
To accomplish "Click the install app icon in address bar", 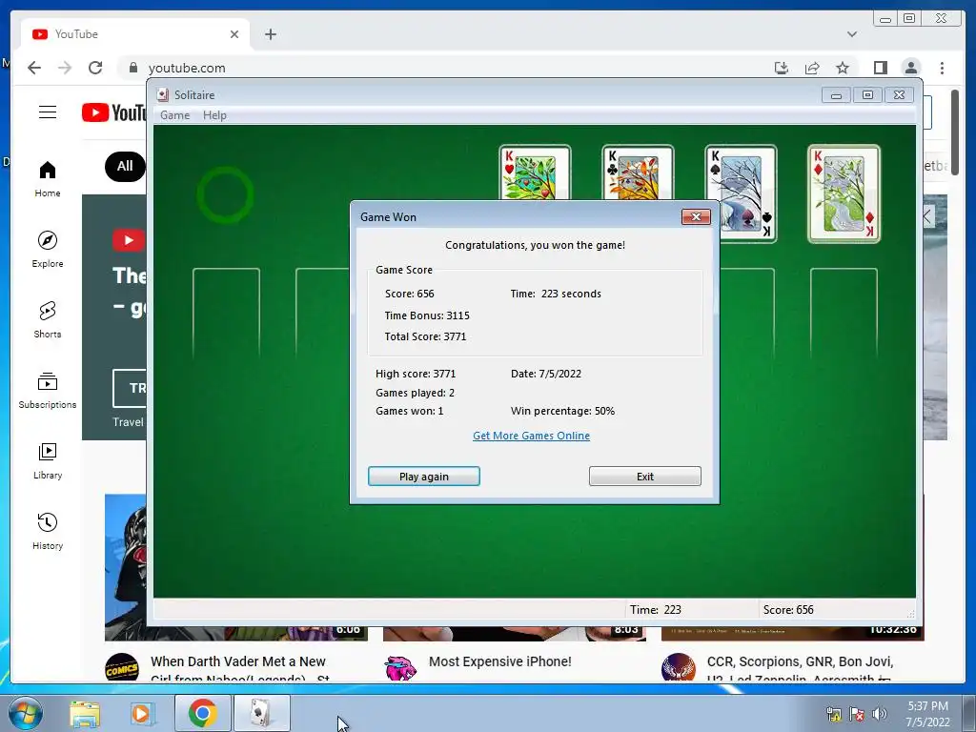I will pyautogui.click(x=782, y=68).
